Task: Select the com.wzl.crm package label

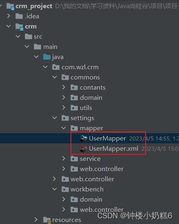Action: [x=80, y=67]
